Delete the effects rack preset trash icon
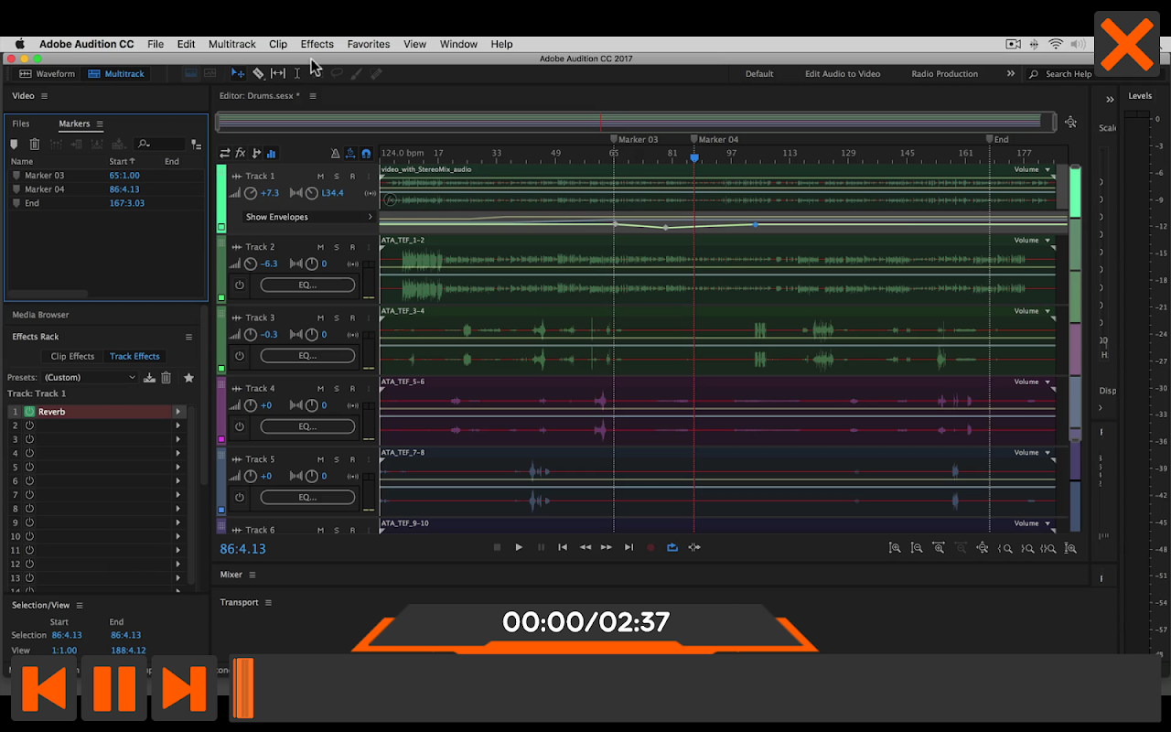The width and height of the screenshot is (1171, 732). click(x=166, y=377)
